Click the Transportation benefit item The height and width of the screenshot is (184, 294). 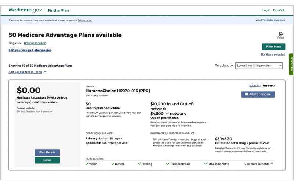(x=178, y=164)
